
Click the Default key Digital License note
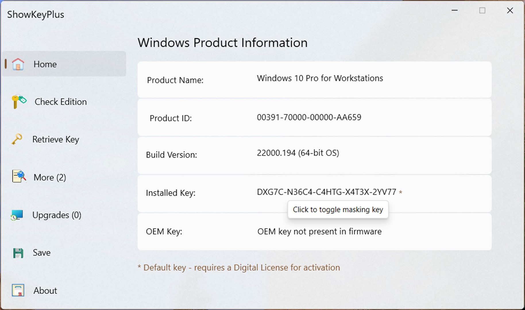tap(239, 268)
